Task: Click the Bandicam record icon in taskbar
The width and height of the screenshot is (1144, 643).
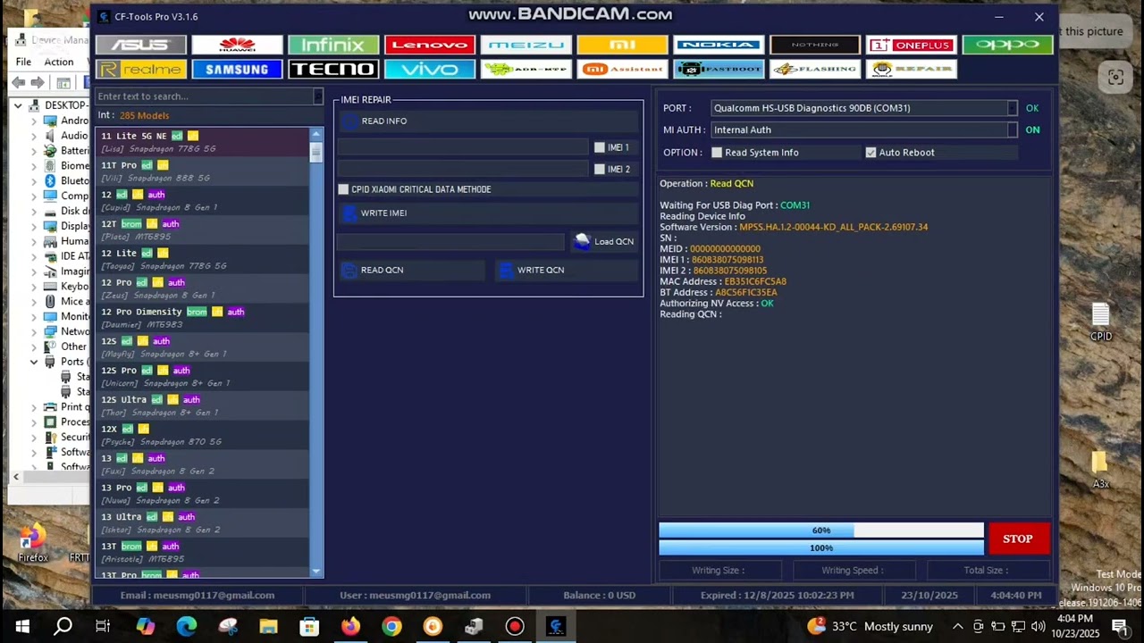Action: tap(515, 626)
